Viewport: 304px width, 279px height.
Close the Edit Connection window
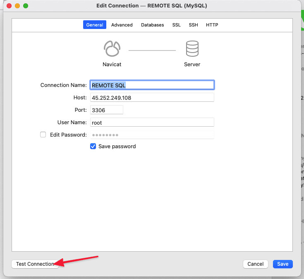pos(9,6)
